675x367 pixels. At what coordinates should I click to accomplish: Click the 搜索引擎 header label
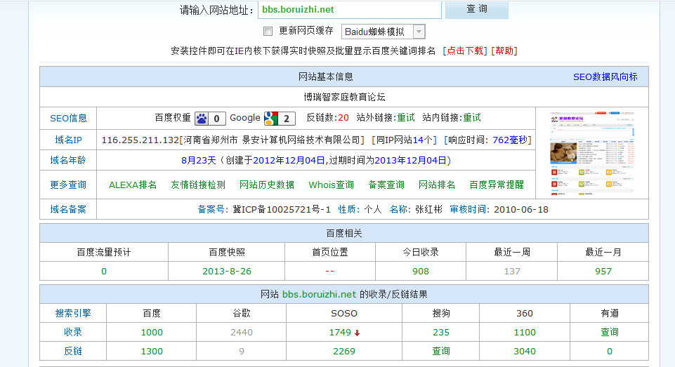tap(73, 313)
